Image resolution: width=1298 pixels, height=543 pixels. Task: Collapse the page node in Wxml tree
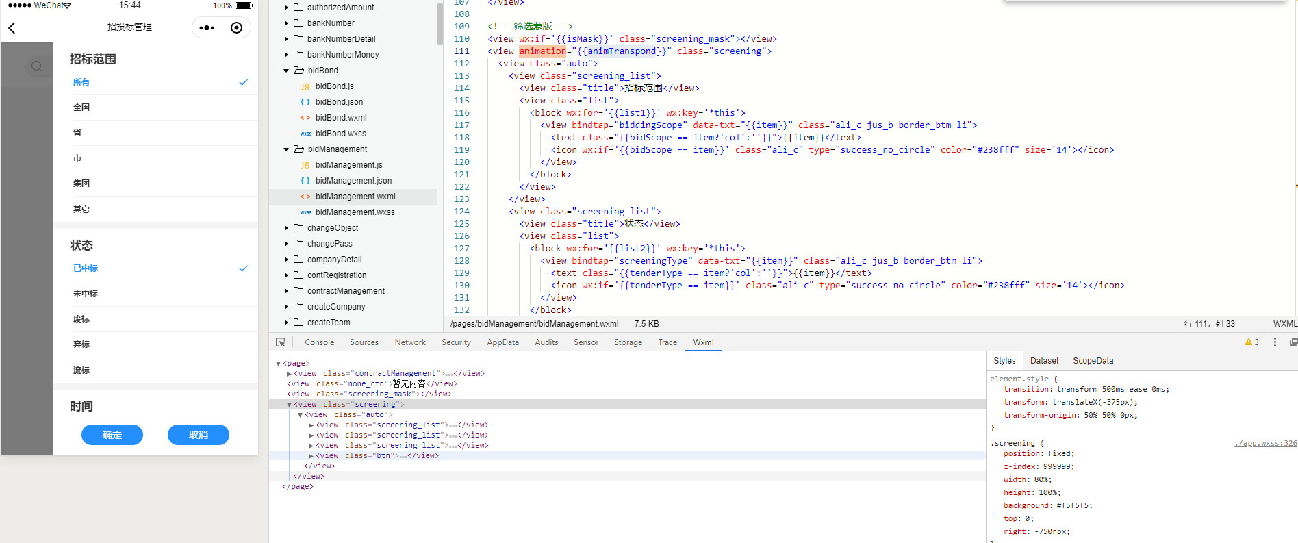pyautogui.click(x=278, y=364)
